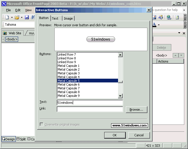Image resolution: width=188 pixels, height=149 pixels.
Task: Open the New Page dropdown arrow
Action: (x=12, y=17)
